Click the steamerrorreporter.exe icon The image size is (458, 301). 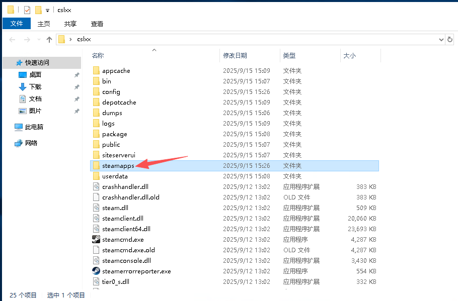(96, 271)
